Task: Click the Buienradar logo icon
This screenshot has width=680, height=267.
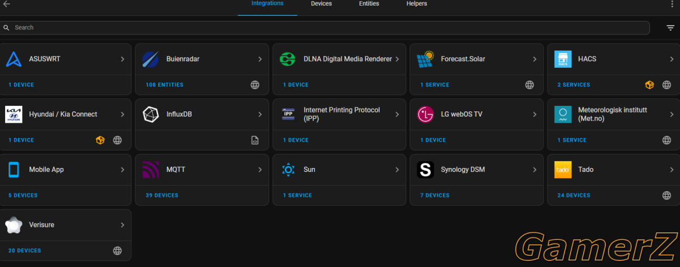Action: pyautogui.click(x=151, y=59)
